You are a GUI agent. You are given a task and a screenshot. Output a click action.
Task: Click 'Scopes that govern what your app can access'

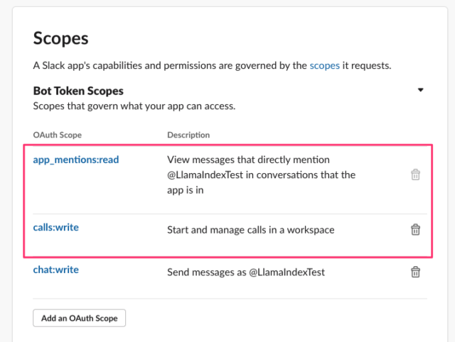click(x=134, y=106)
